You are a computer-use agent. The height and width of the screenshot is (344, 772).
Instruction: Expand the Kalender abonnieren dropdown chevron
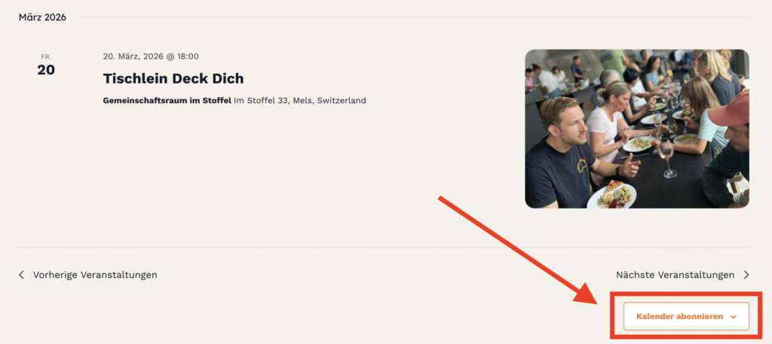pyautogui.click(x=734, y=317)
